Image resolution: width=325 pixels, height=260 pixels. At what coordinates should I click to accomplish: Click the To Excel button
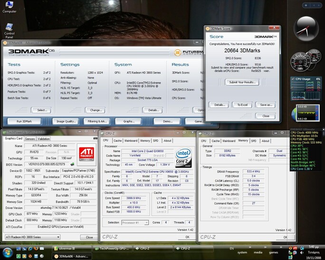[x=242, y=105]
